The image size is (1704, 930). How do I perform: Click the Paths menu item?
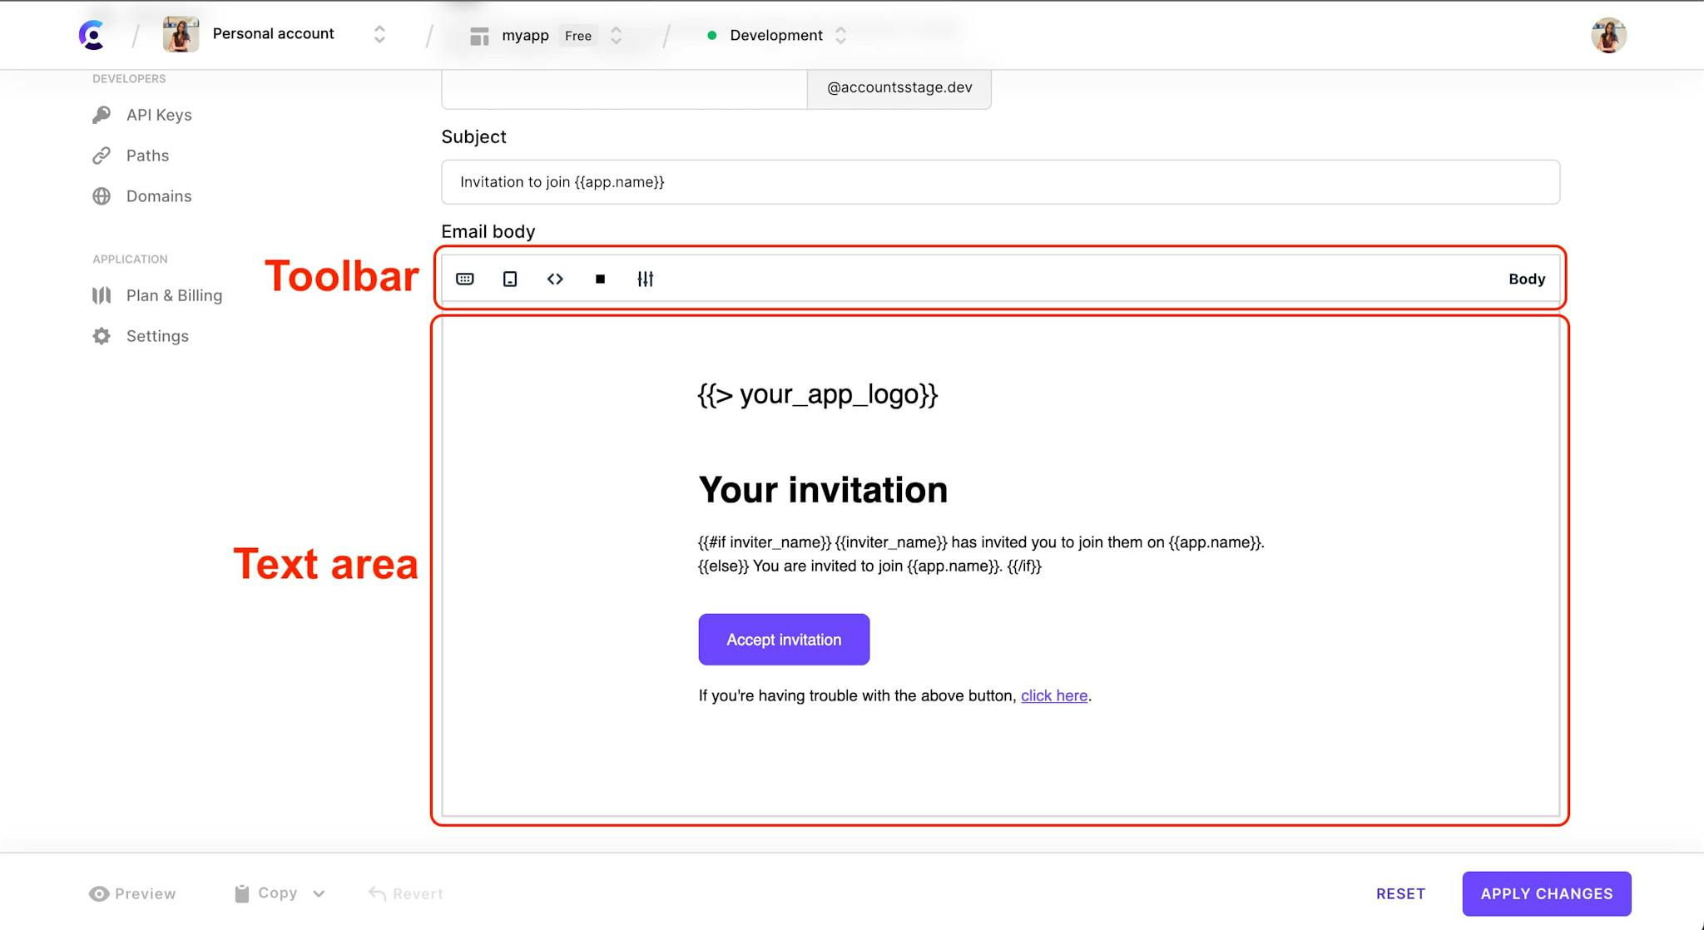click(x=146, y=155)
